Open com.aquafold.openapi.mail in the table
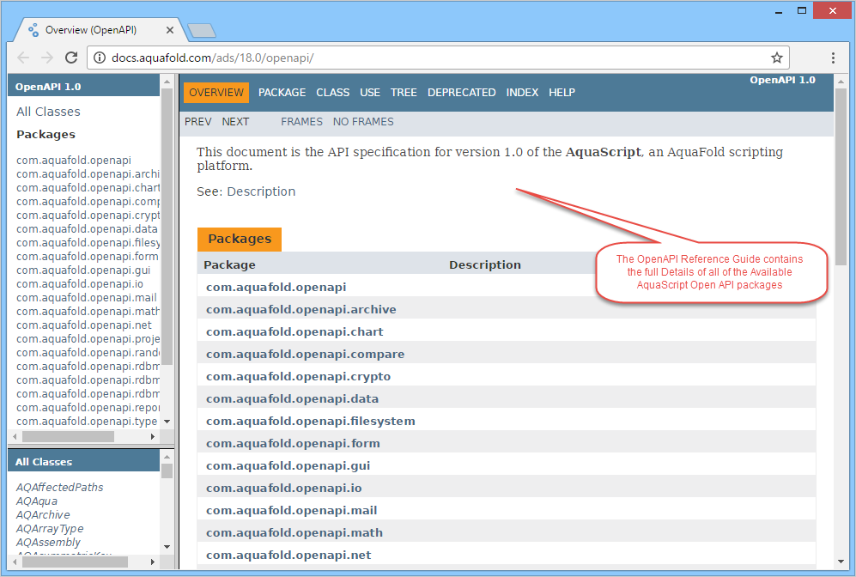The height and width of the screenshot is (577, 856). [x=292, y=511]
